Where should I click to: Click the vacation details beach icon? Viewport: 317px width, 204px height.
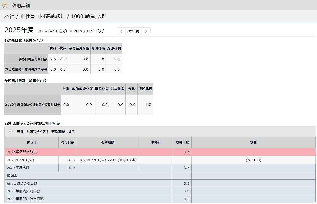click(5, 5)
